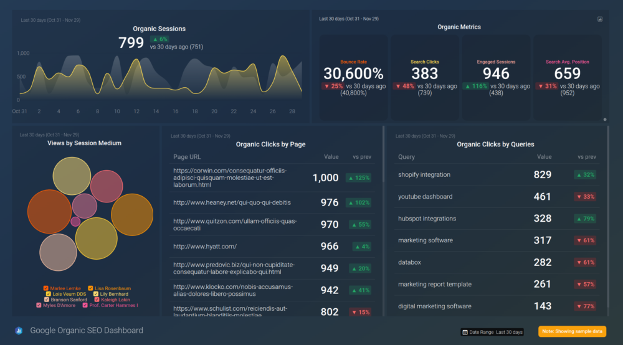Click the Note: Showing sample data button
The height and width of the screenshot is (345, 623).
click(572, 332)
